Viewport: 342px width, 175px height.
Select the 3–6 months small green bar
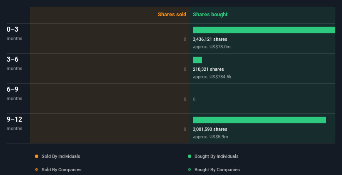coord(197,60)
